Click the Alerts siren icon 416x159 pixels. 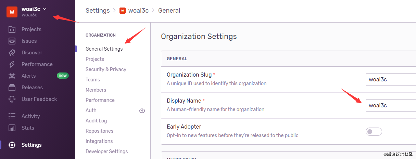[12, 76]
